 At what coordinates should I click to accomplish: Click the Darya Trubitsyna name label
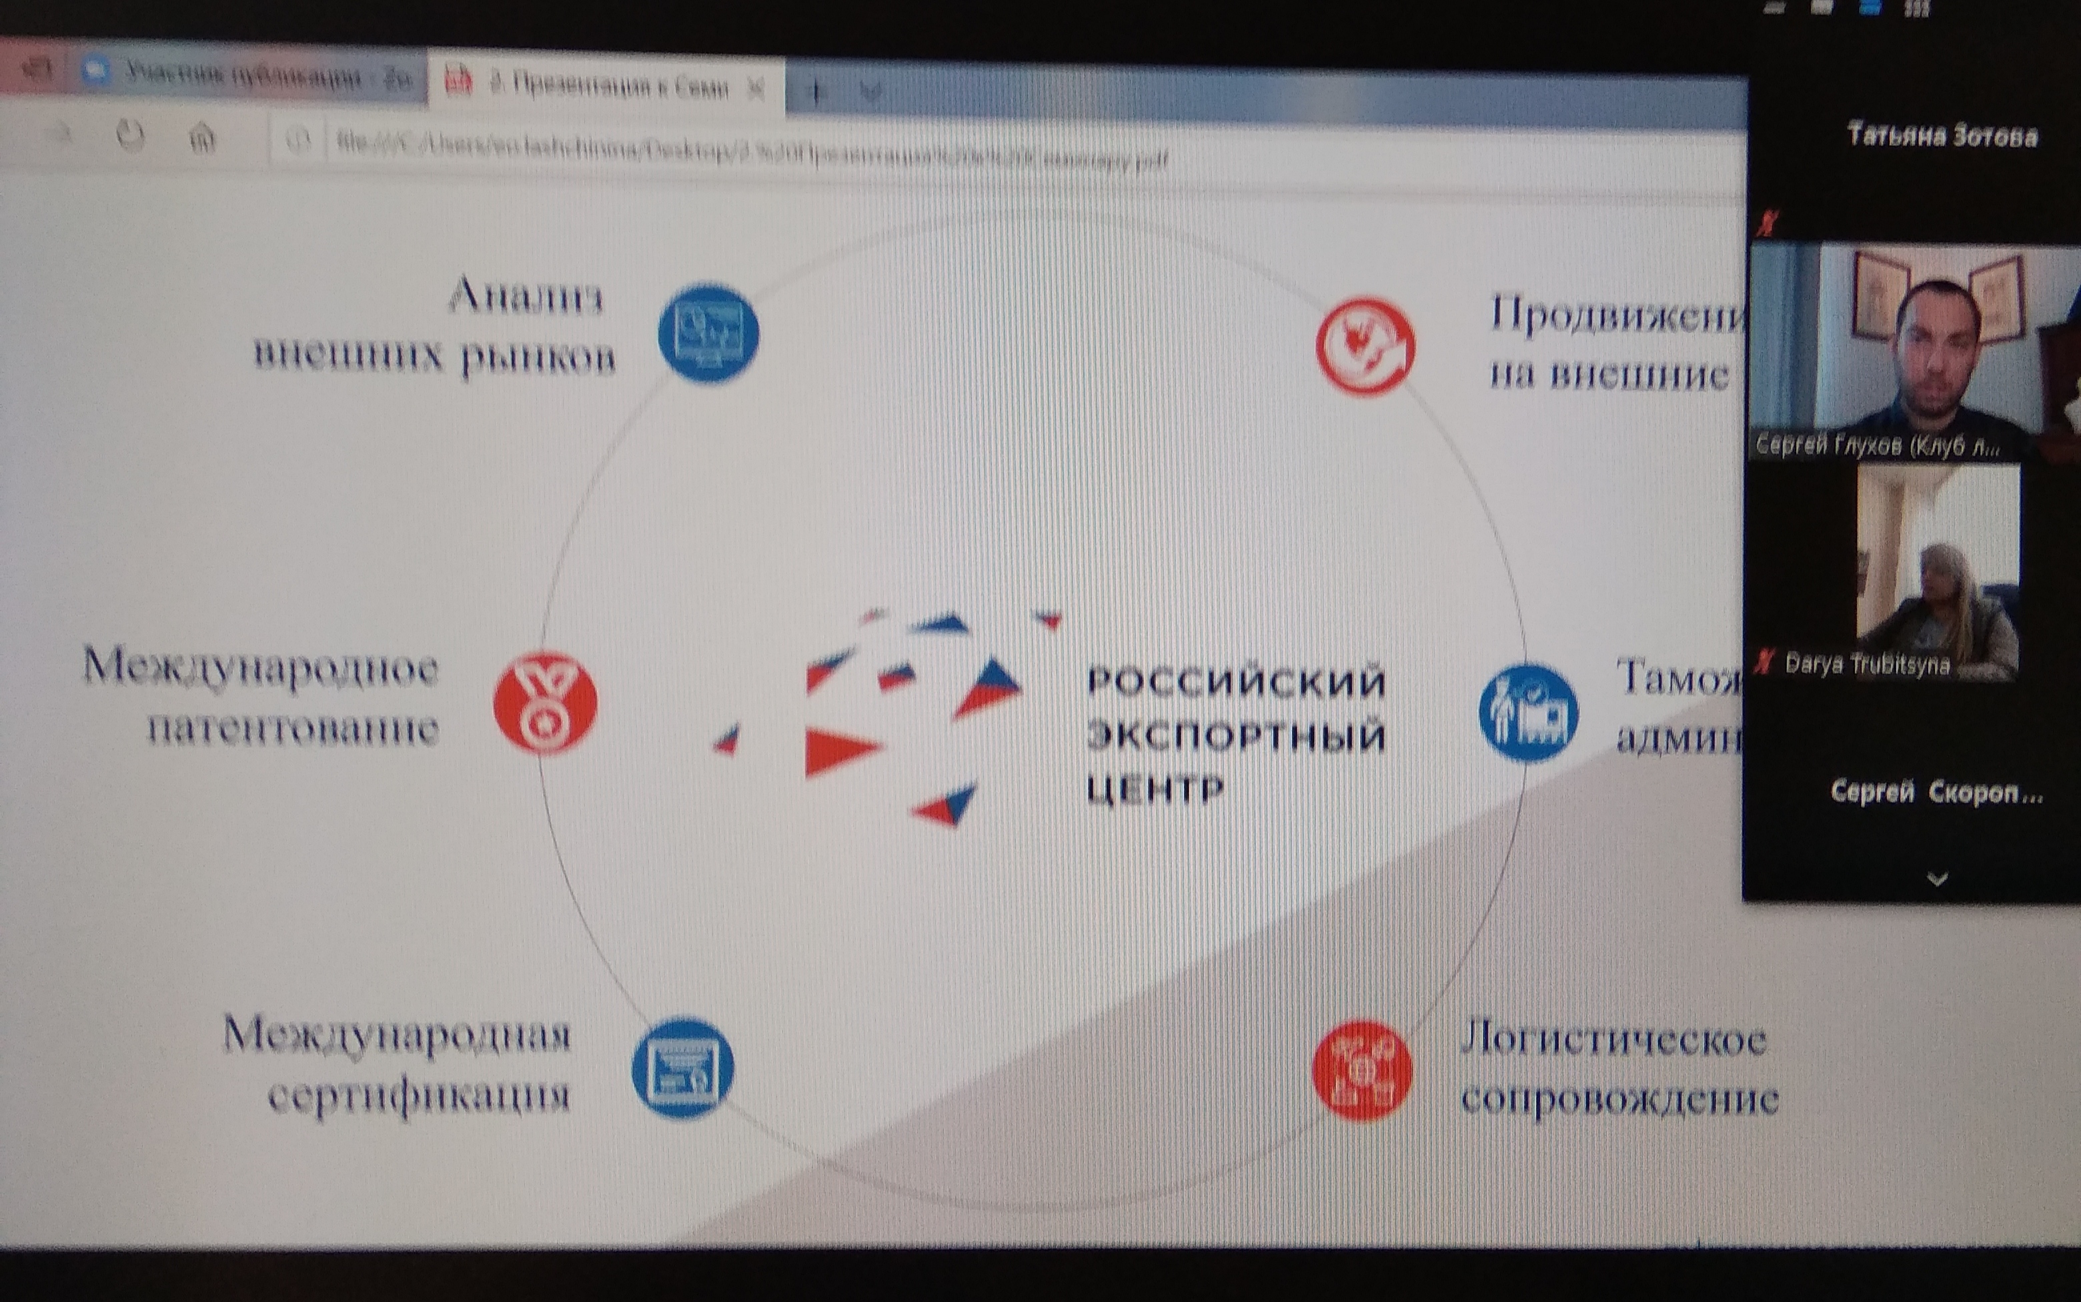[1868, 665]
